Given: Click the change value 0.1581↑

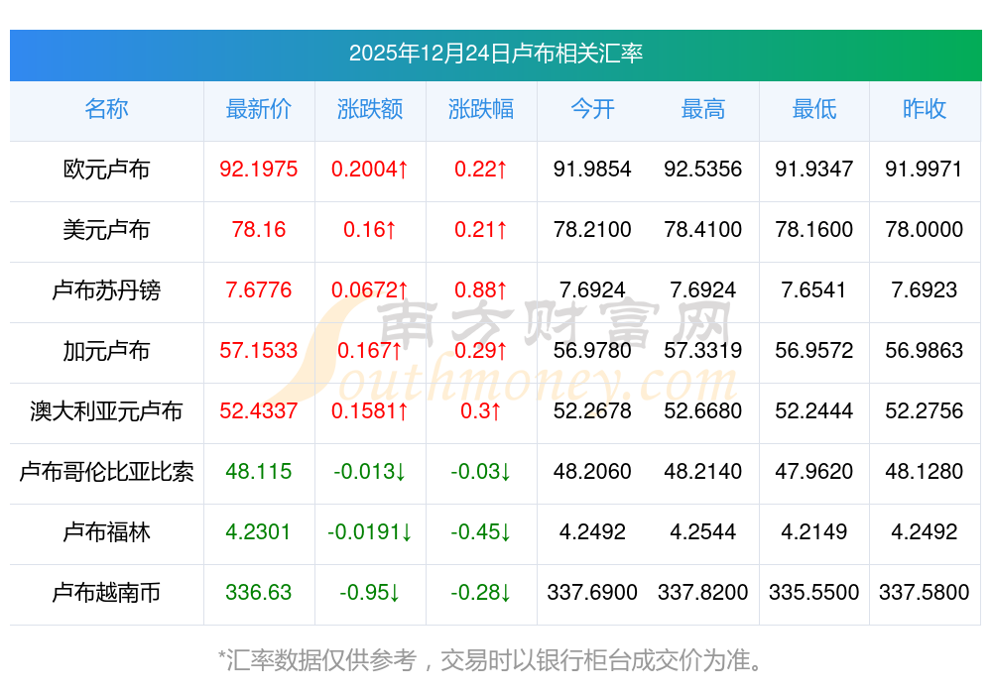Looking at the screenshot, I should pos(370,411).
